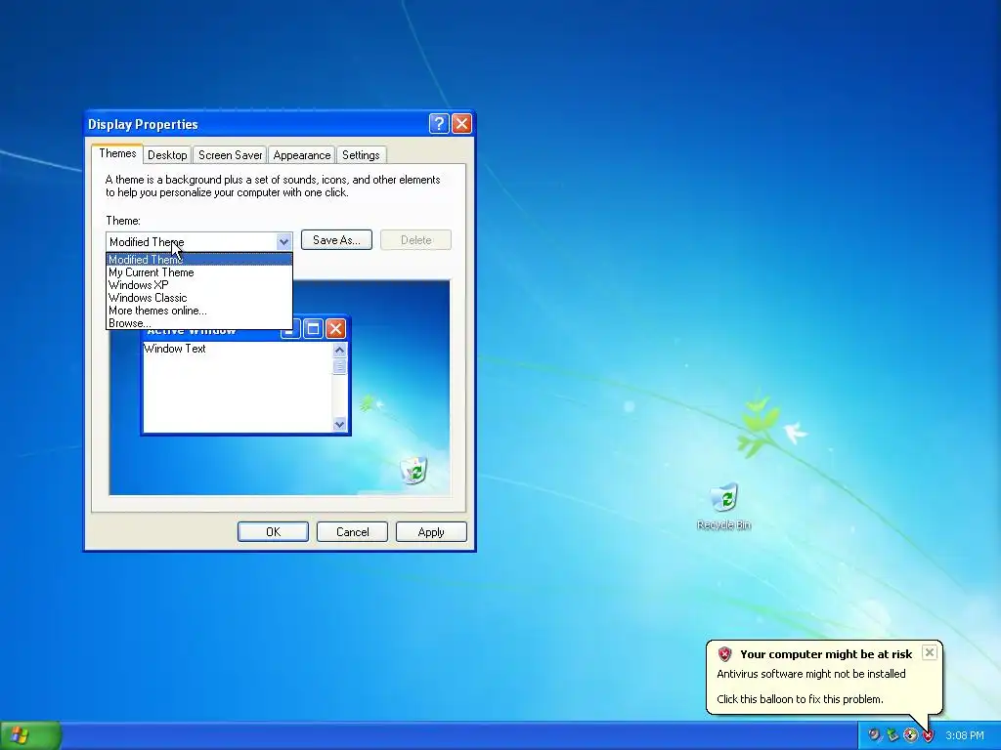Choose Windows Classic theme
This screenshot has width=1001, height=750.
point(199,298)
